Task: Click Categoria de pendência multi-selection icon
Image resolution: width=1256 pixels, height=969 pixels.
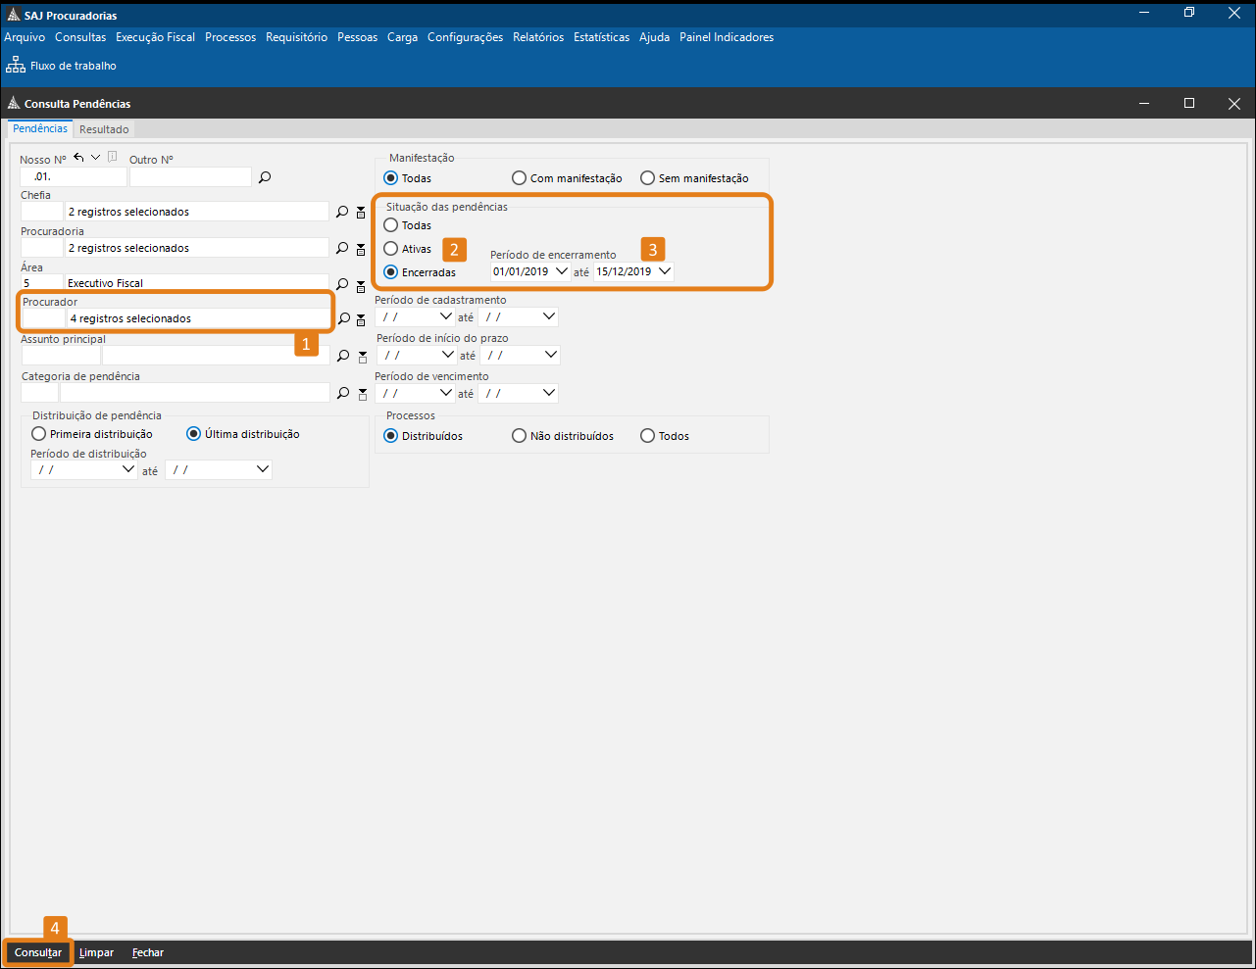Action: (362, 394)
